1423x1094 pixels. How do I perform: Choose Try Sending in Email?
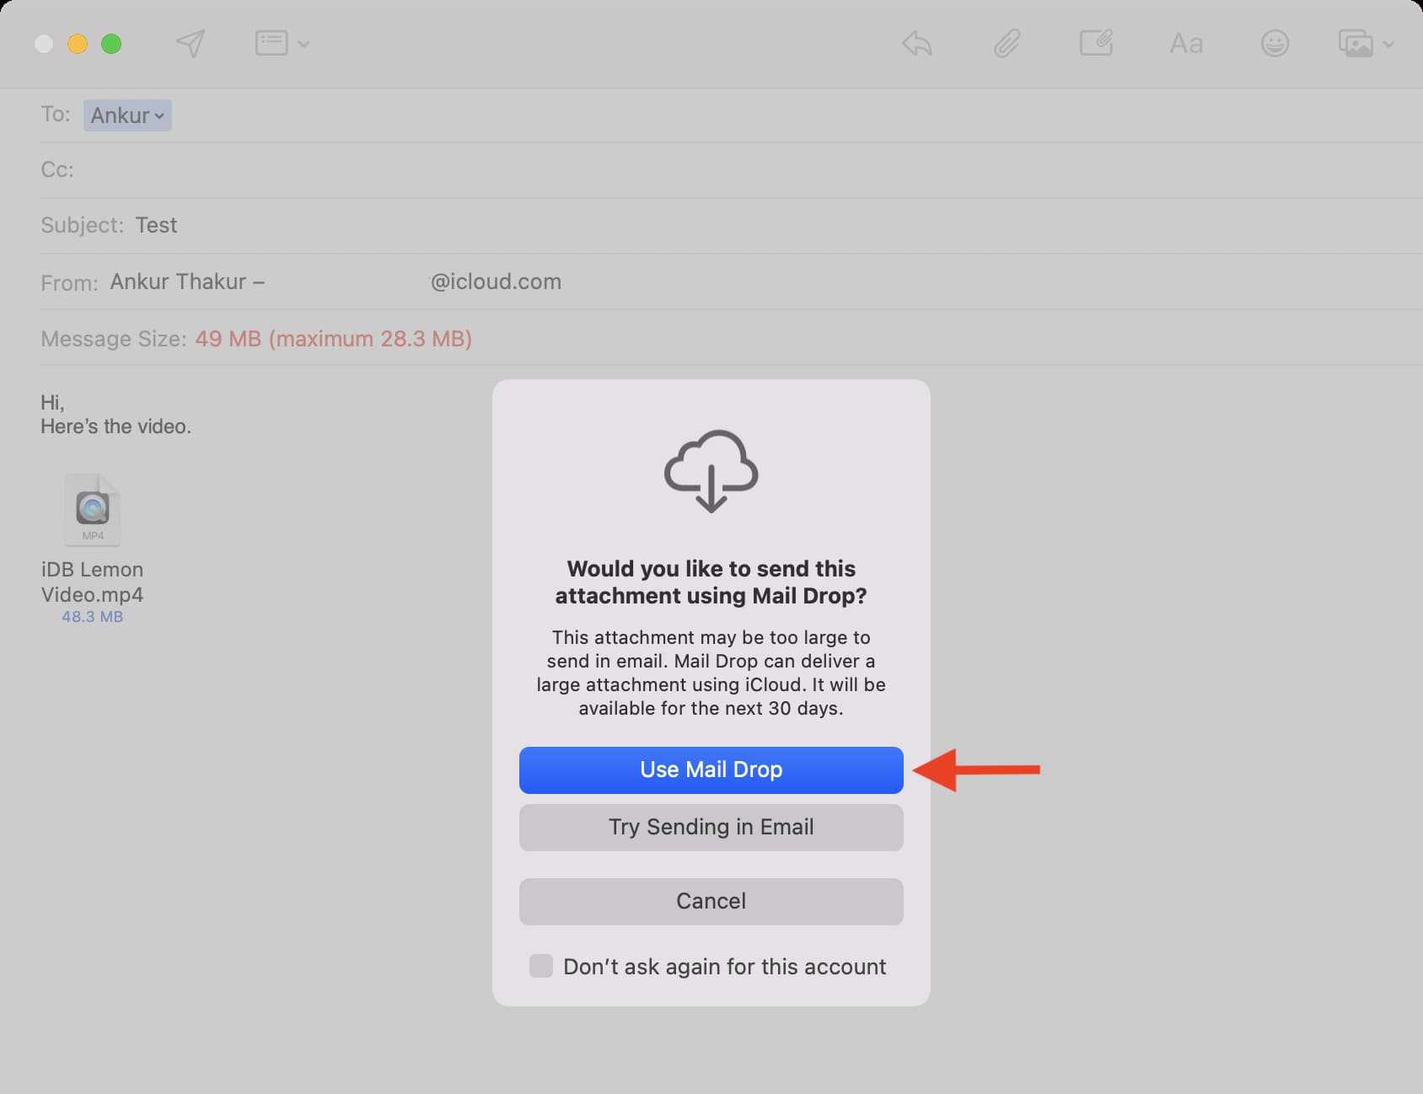(x=711, y=827)
